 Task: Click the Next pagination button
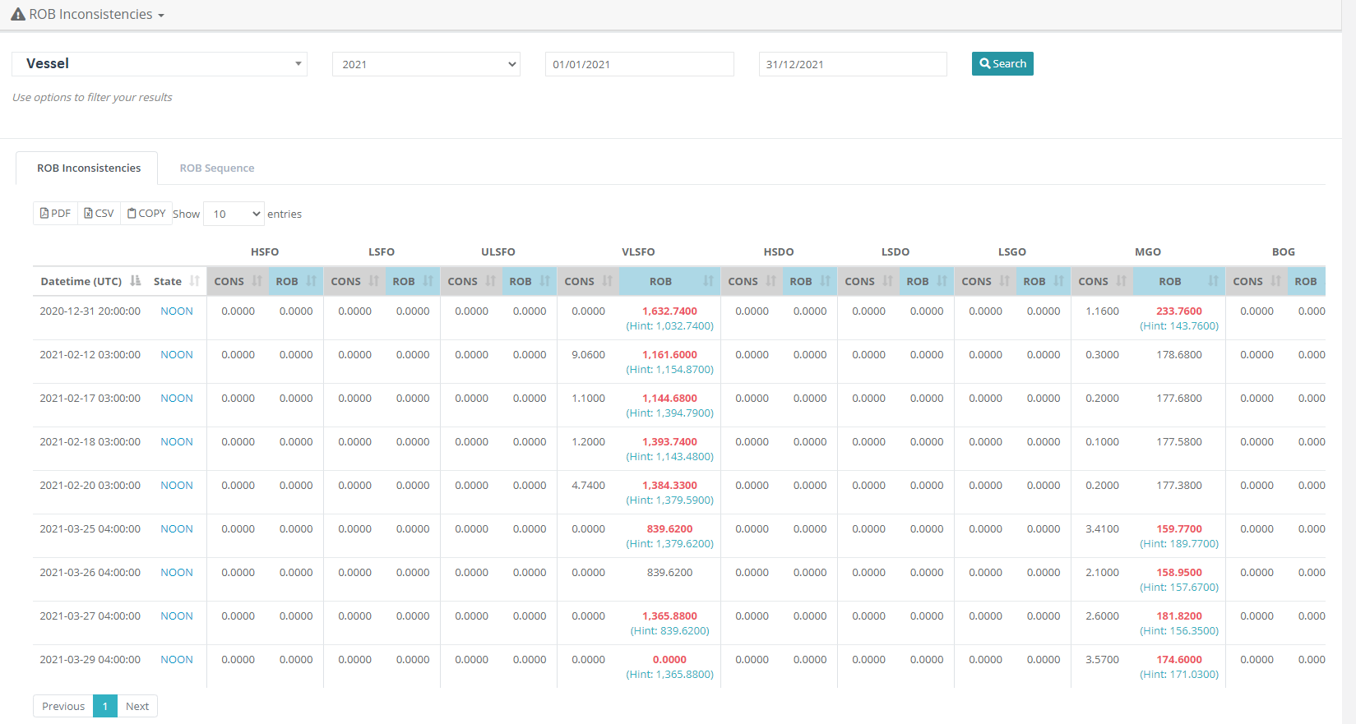pyautogui.click(x=137, y=706)
